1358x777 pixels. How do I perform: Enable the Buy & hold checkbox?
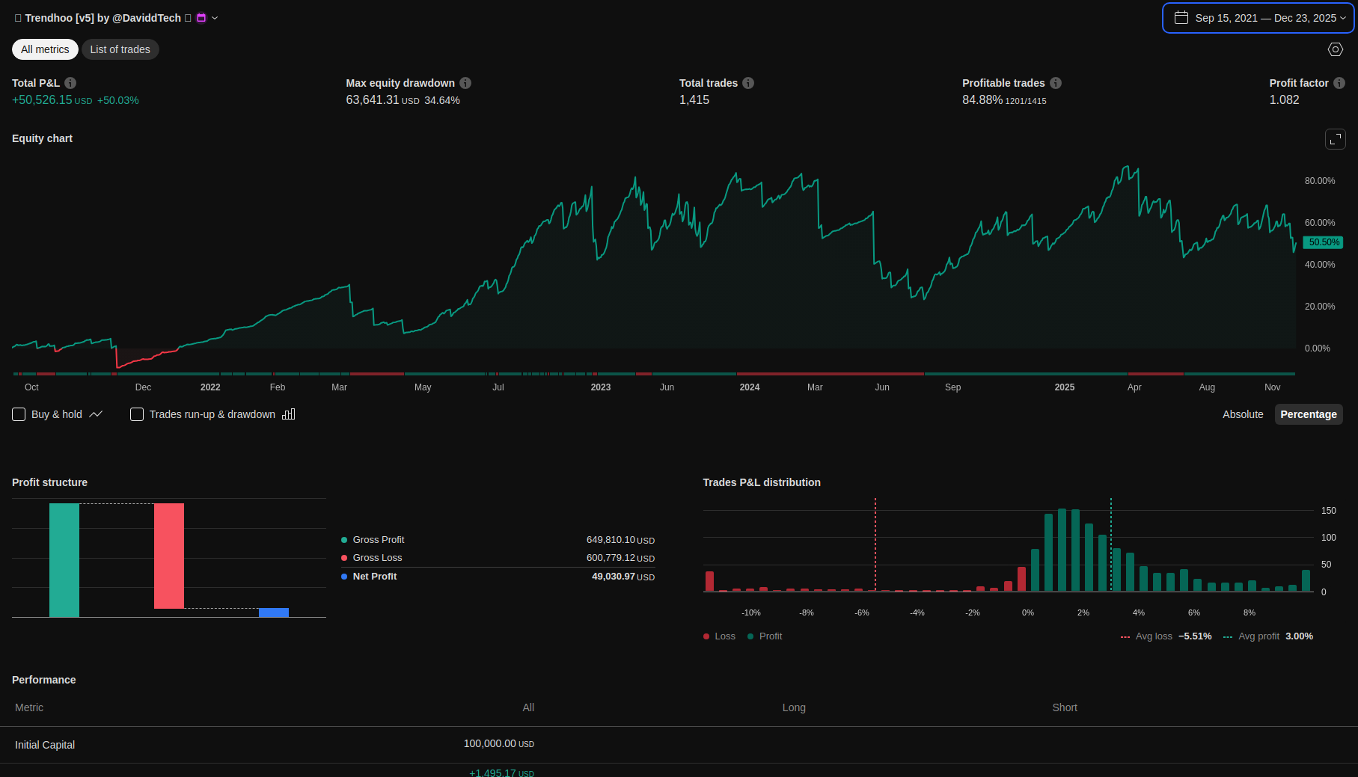19,414
